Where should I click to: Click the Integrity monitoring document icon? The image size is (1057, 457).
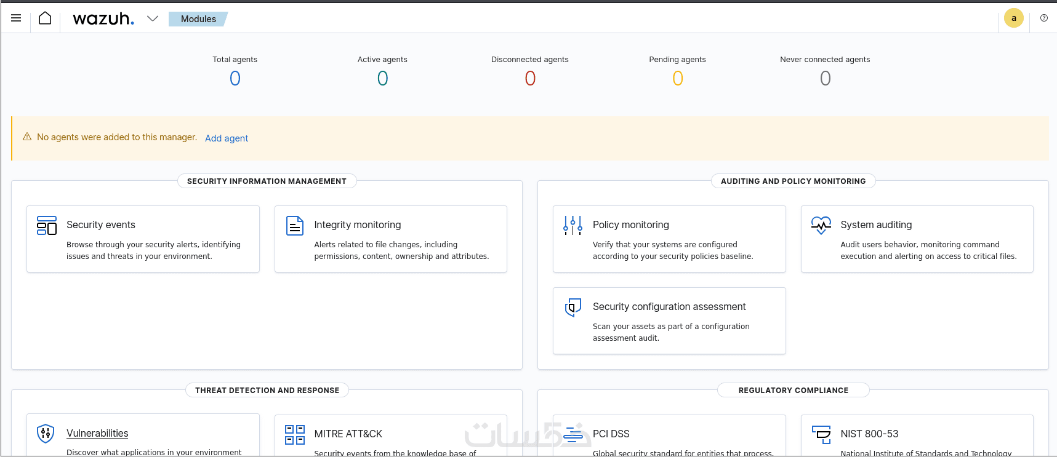tap(295, 226)
